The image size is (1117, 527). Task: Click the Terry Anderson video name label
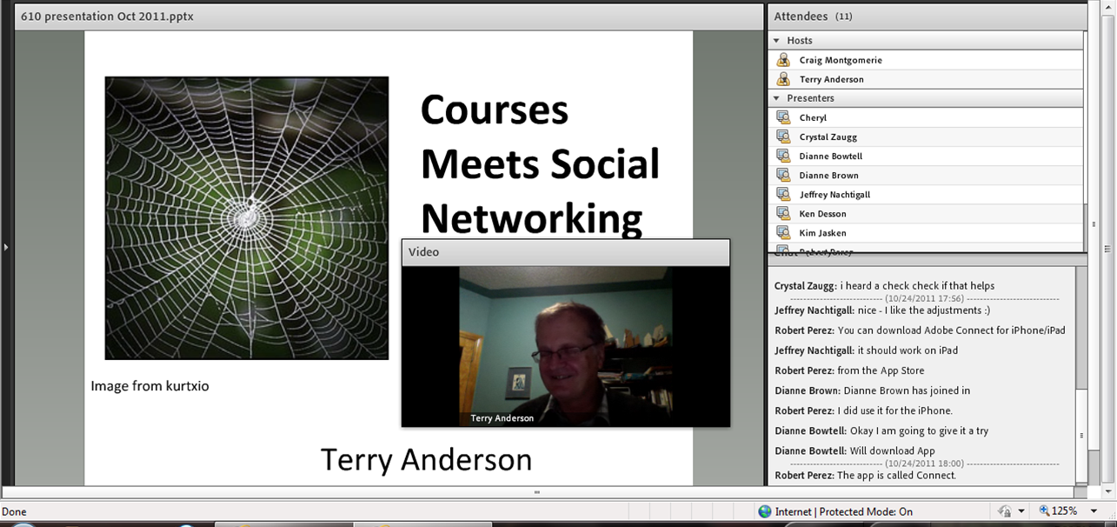coord(502,418)
